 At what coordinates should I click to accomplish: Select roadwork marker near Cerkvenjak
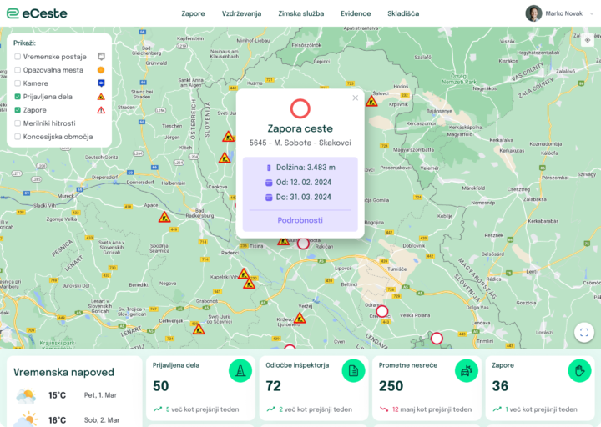[x=199, y=329]
